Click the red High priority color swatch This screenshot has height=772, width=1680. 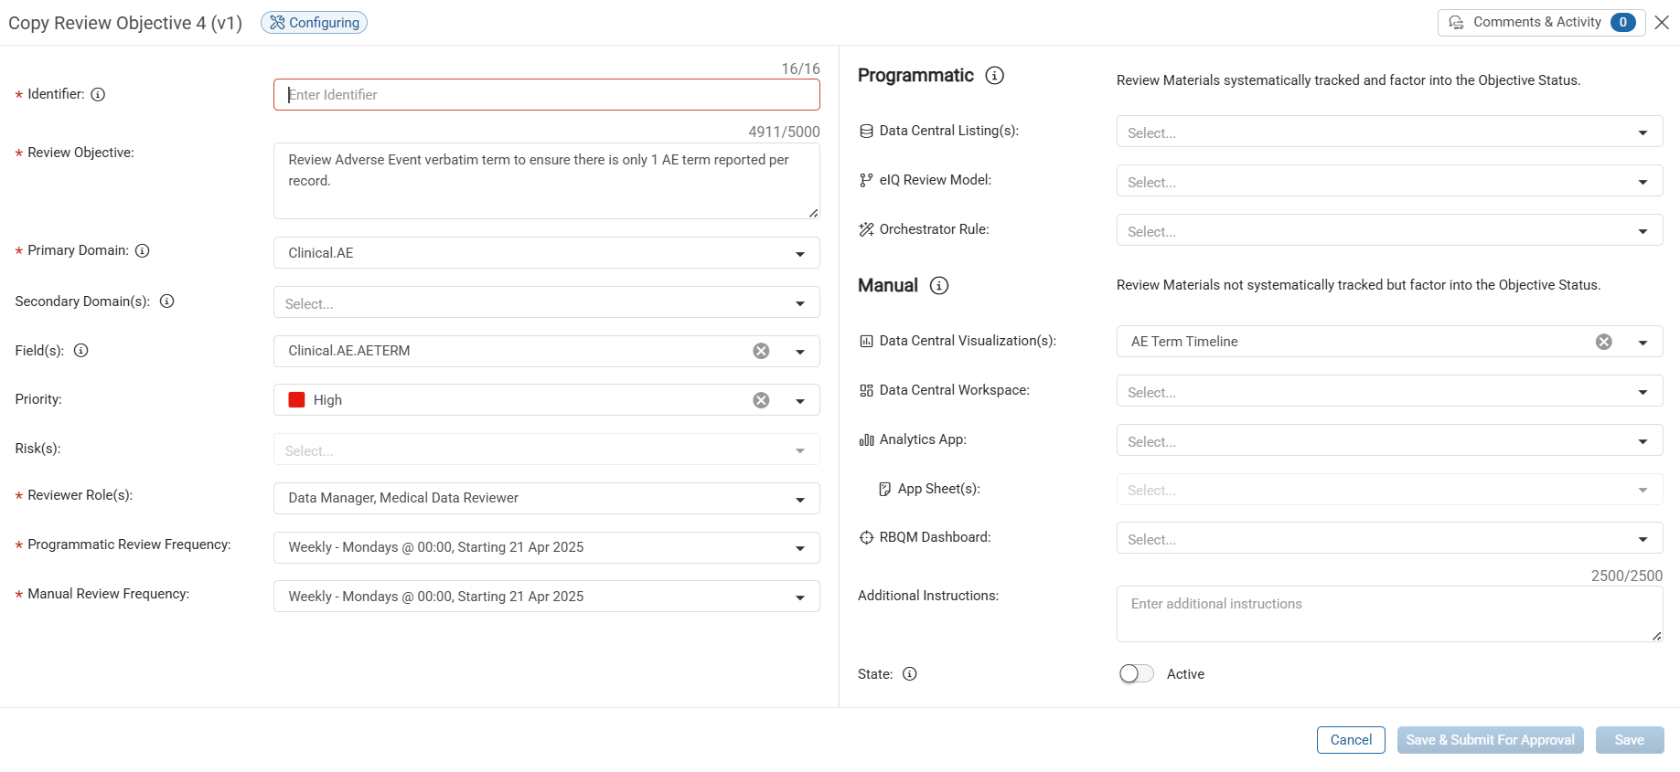296,399
